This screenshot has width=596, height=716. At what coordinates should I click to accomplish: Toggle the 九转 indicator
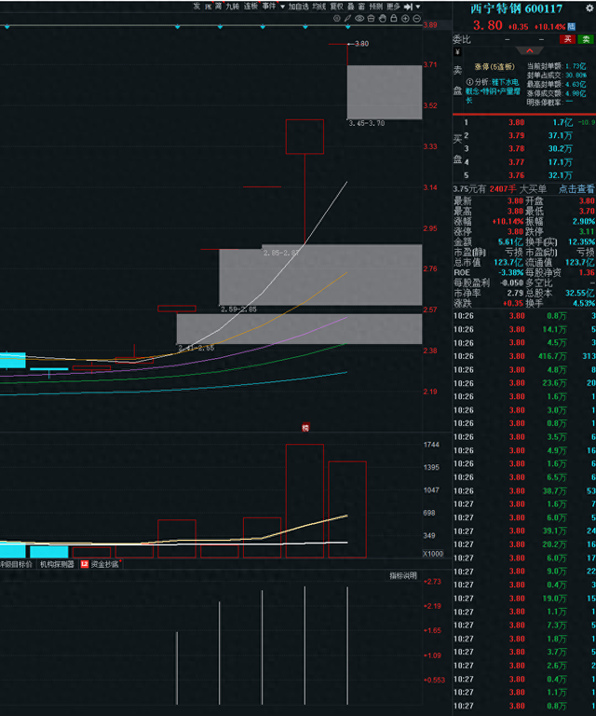tap(233, 7)
